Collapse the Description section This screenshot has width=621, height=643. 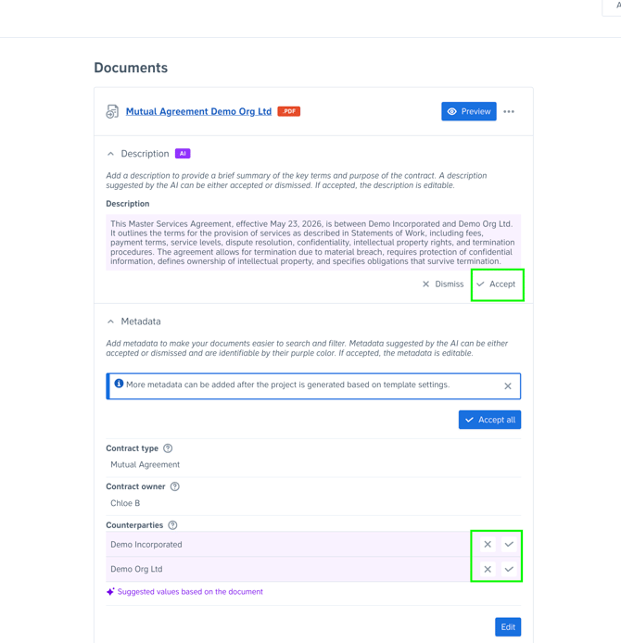pyautogui.click(x=111, y=154)
